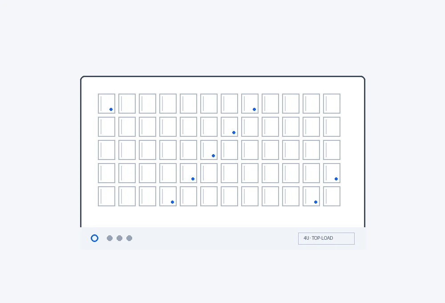Click the first gray status LED
Screen dimensions: 445x303
tap(109, 238)
